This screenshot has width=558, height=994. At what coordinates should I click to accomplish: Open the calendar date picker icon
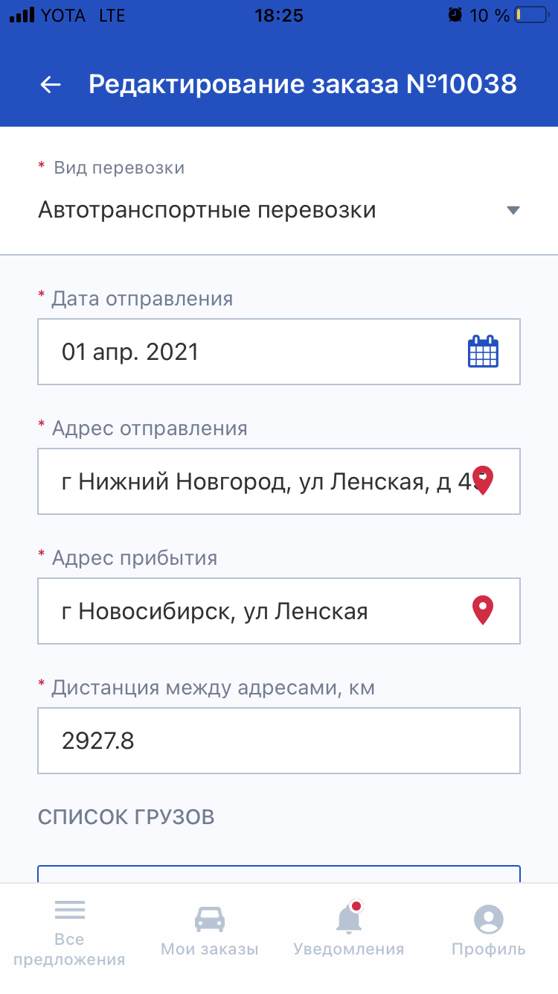[483, 352]
